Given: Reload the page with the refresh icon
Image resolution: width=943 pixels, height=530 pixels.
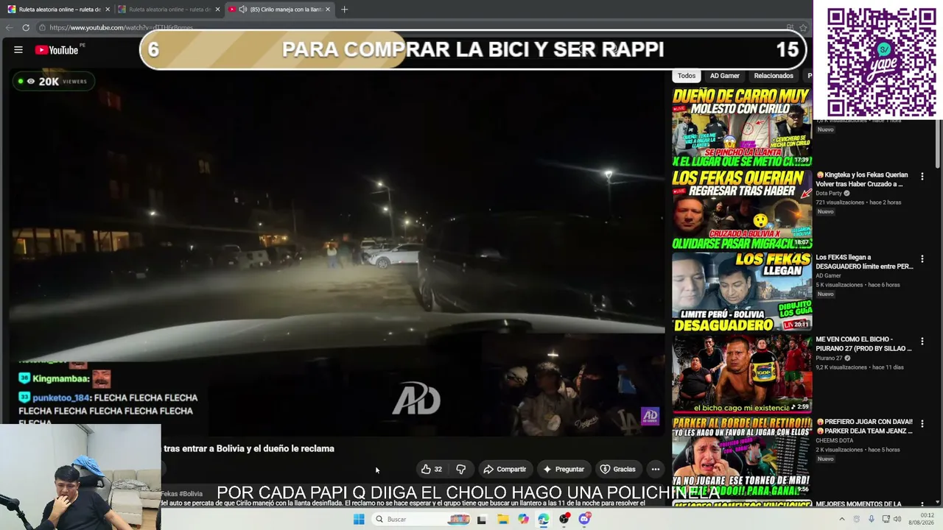Looking at the screenshot, I should 26,28.
